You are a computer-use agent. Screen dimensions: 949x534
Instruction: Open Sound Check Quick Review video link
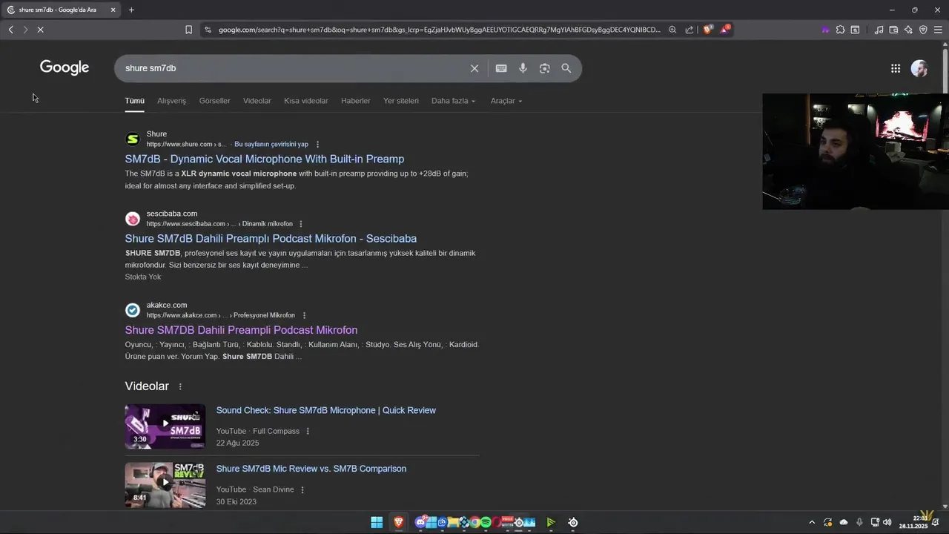(x=326, y=410)
